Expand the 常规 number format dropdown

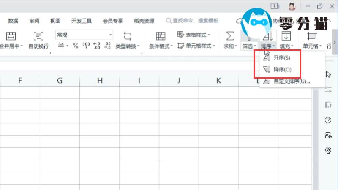(x=111, y=35)
